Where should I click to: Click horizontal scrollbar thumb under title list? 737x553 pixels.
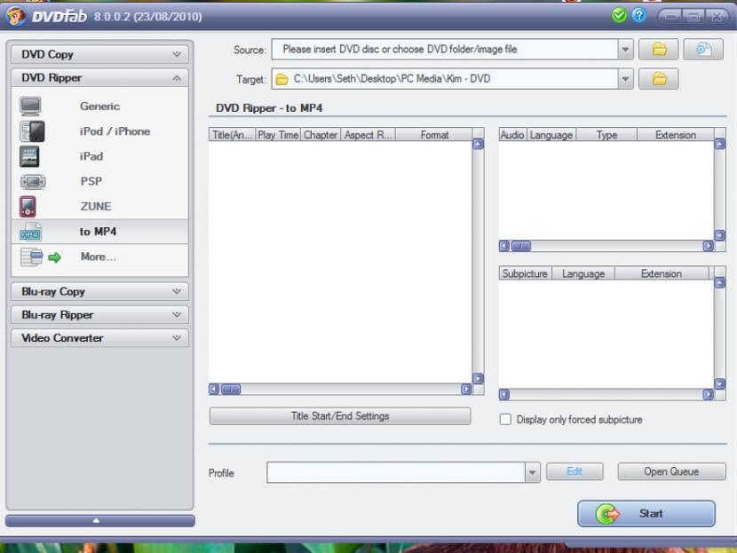[x=231, y=389]
